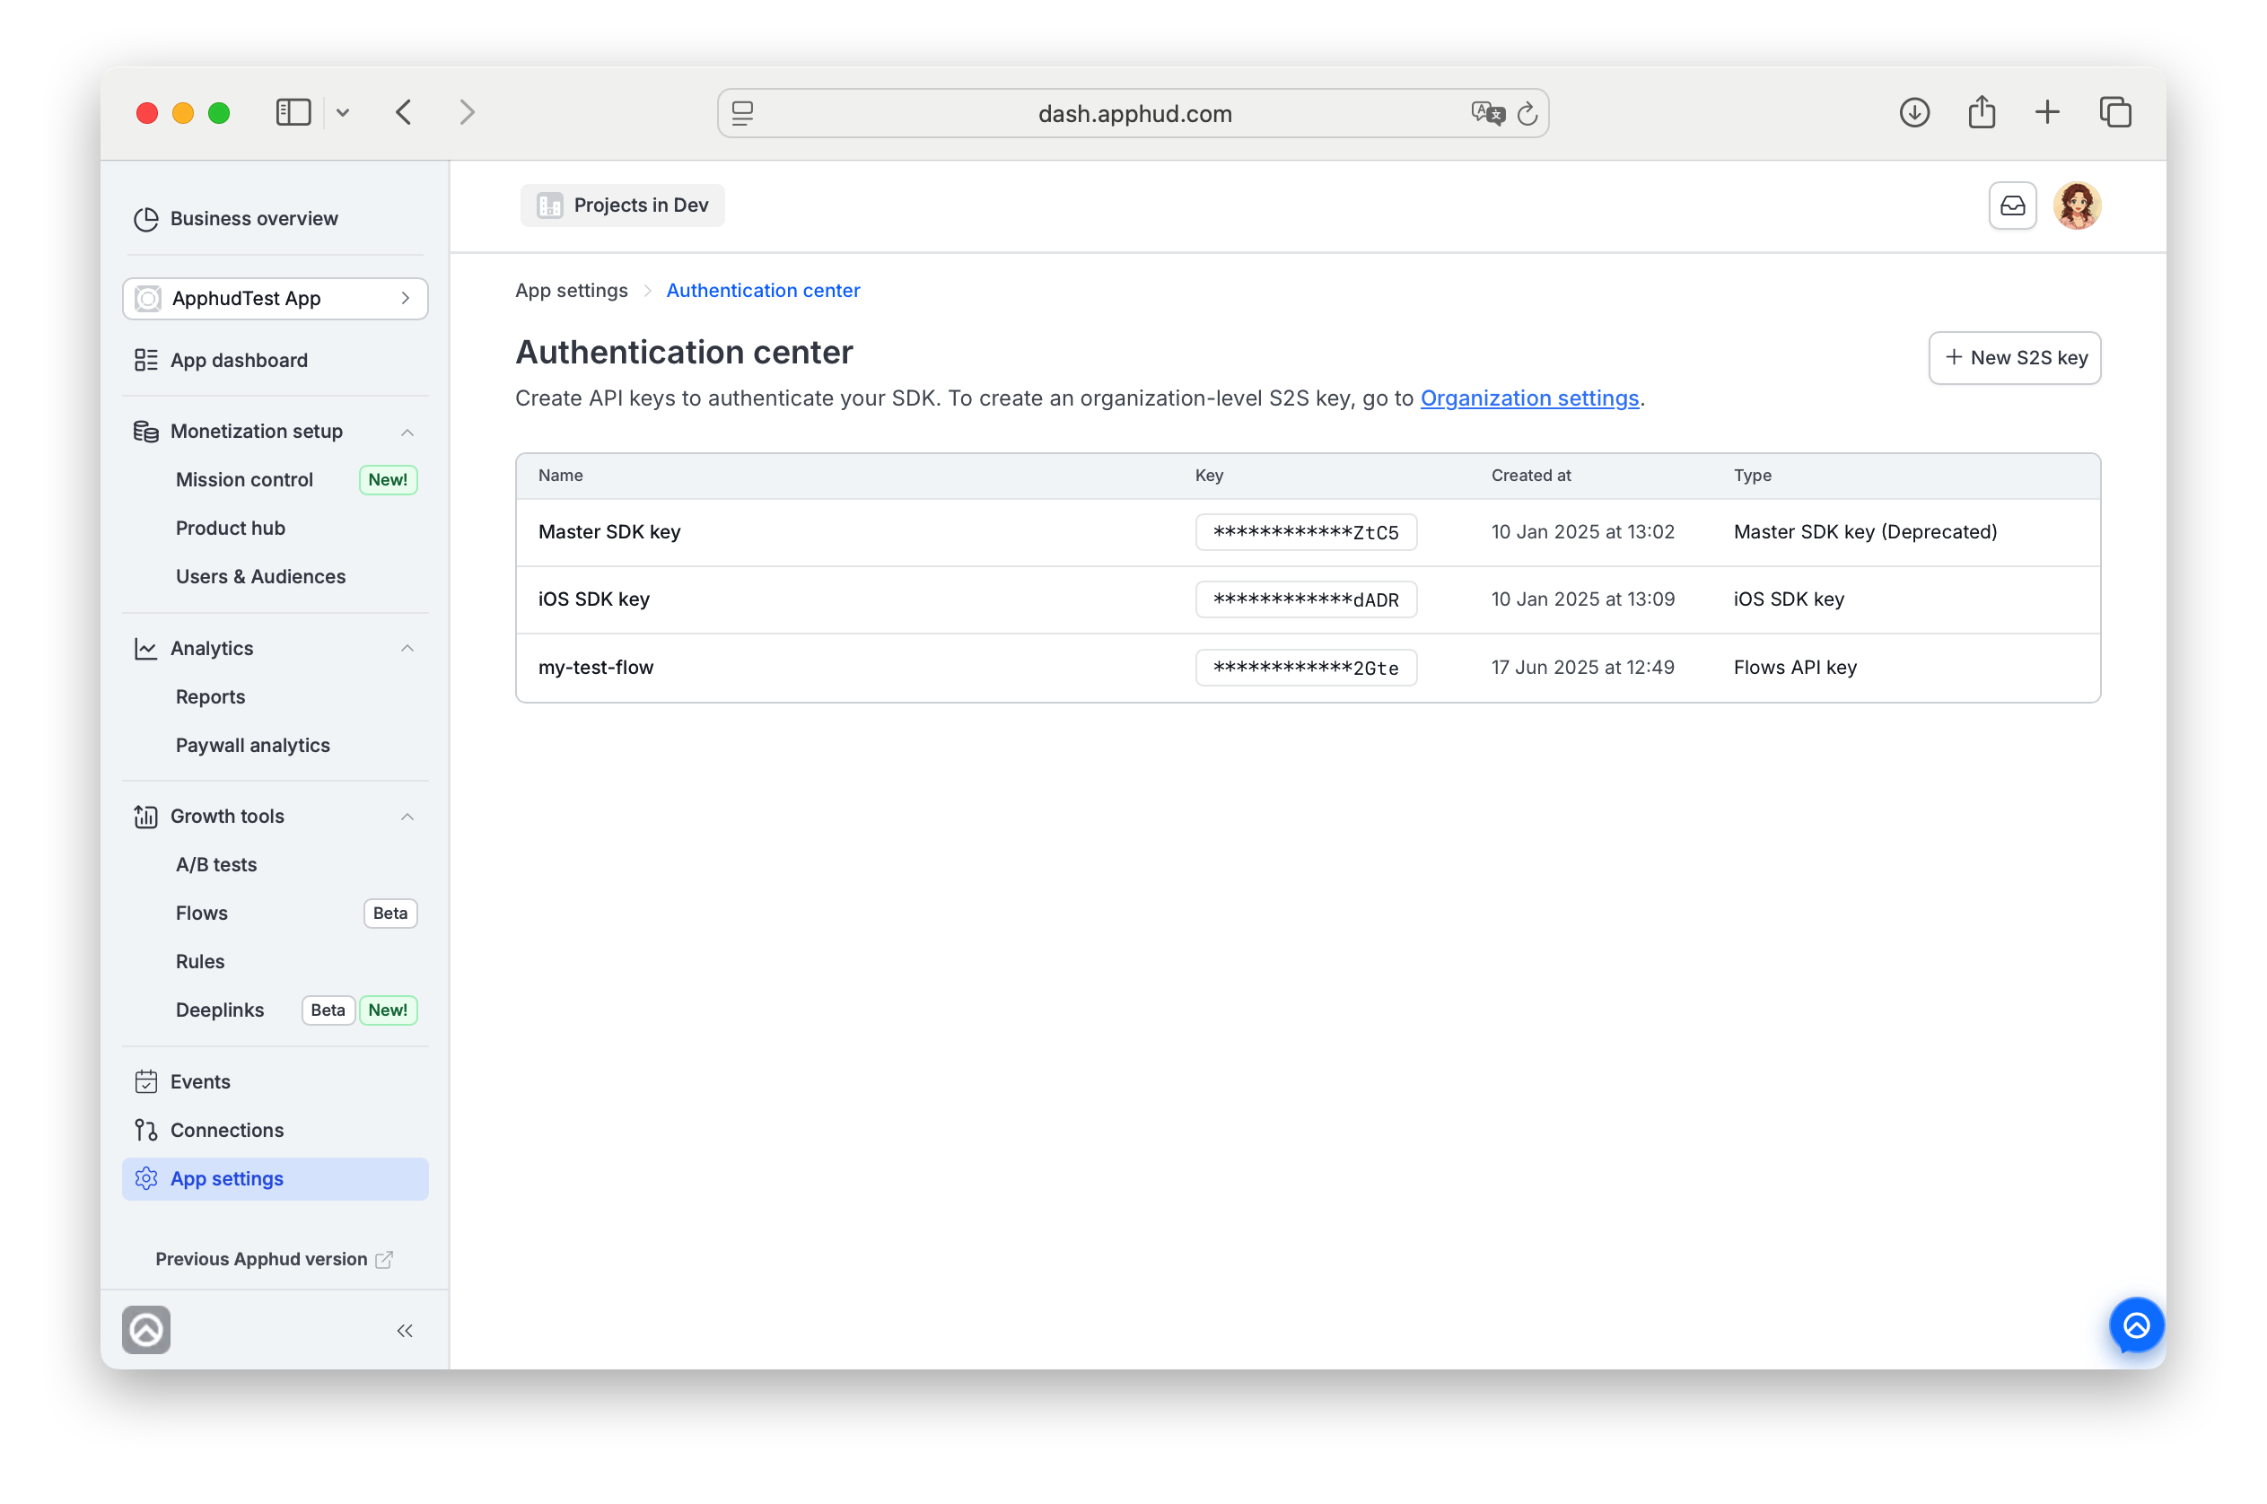2267x1504 pixels.
Task: Open Safari downloads icon
Action: pyautogui.click(x=1914, y=113)
